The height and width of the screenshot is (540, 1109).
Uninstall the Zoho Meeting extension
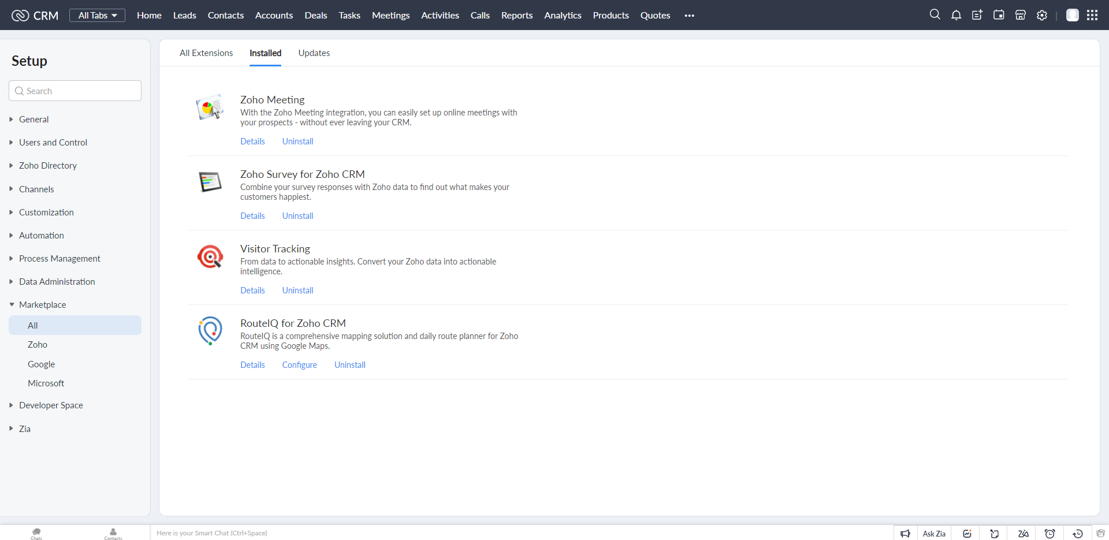tap(298, 141)
